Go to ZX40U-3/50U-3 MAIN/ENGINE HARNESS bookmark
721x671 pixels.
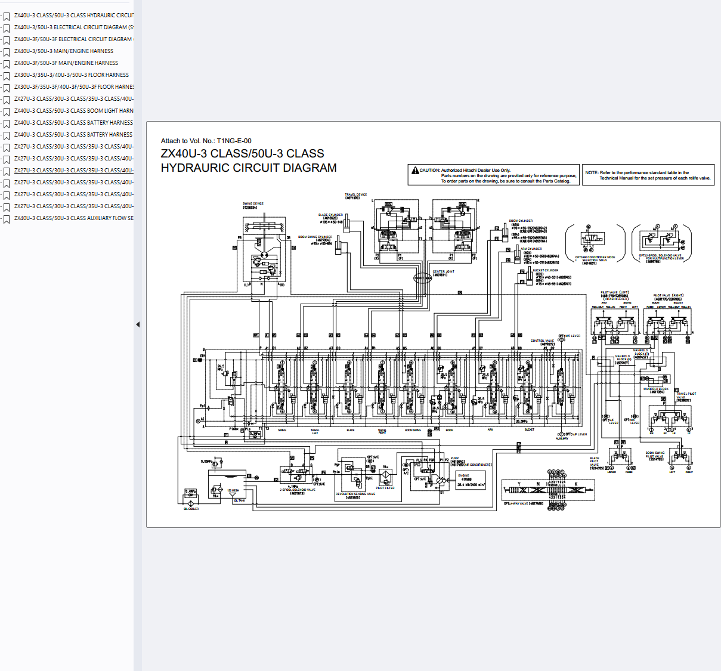tap(64, 51)
